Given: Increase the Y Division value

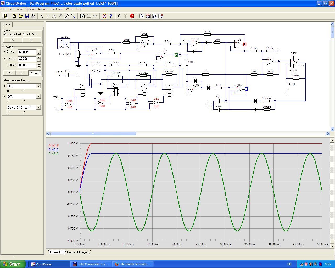Looking at the screenshot, I should tap(39, 58).
